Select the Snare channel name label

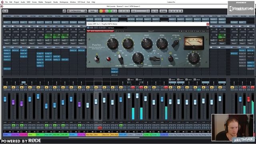[x=7, y=135]
